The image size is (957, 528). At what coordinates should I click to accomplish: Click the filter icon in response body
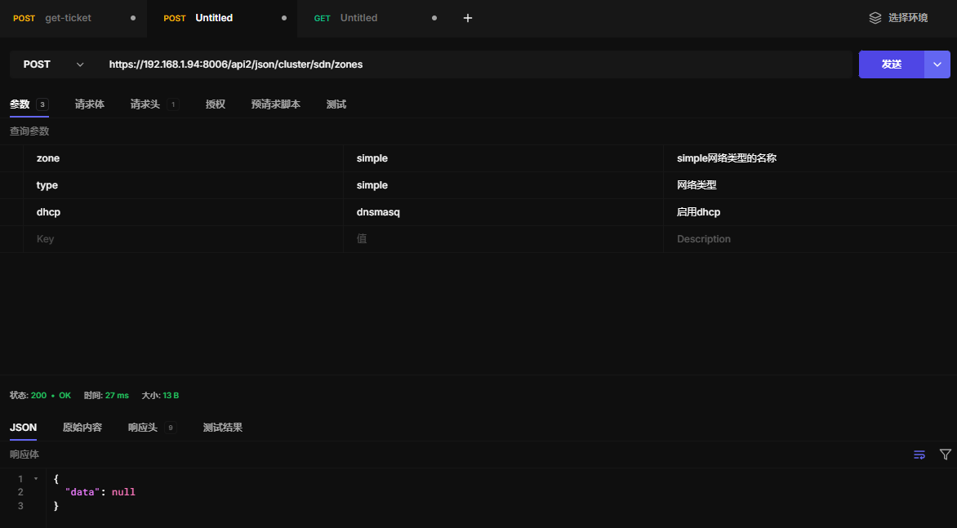(946, 455)
